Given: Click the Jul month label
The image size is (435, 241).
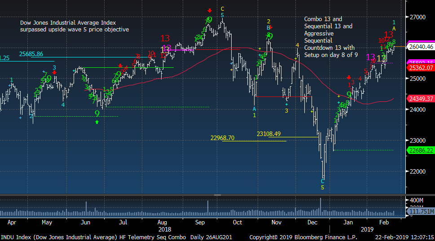Looking at the screenshot, I should (x=123, y=223).
